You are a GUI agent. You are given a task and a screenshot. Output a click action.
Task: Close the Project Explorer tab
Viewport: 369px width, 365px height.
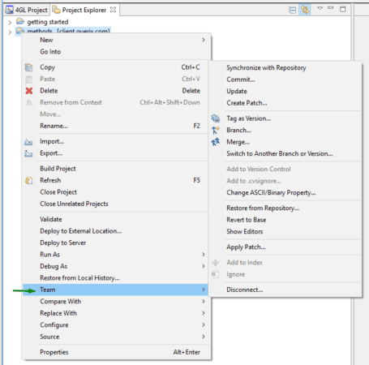coord(113,10)
